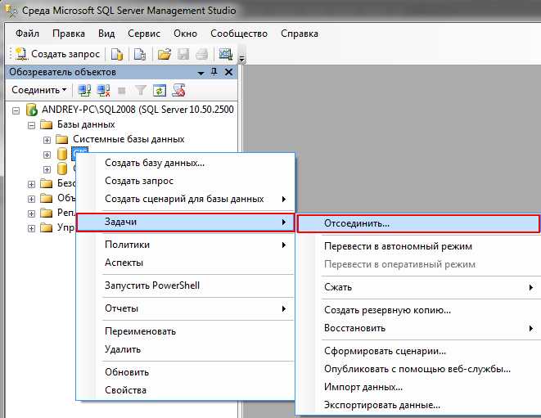Screen dimensions: 541x418
Task: Pin the Обозреватель объектов panel
Action: point(214,72)
